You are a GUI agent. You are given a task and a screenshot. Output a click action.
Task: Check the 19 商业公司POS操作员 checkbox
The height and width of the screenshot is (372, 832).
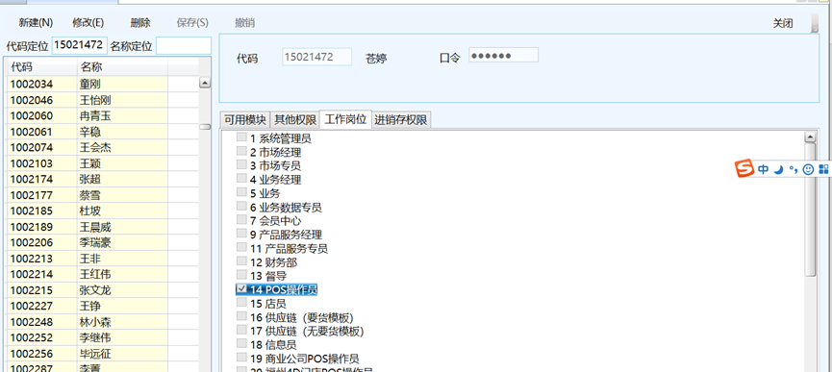click(241, 358)
